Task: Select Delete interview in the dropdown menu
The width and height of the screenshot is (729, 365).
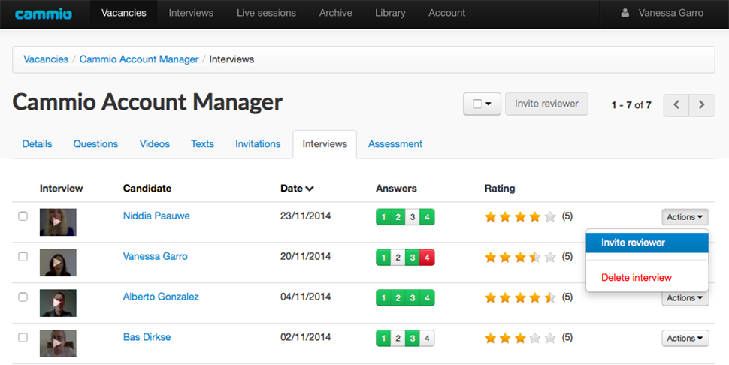Action: coord(636,278)
